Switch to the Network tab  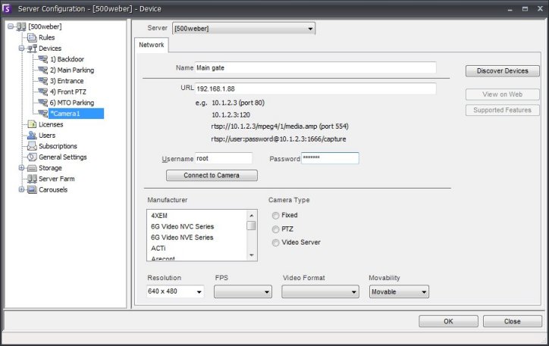(x=151, y=45)
